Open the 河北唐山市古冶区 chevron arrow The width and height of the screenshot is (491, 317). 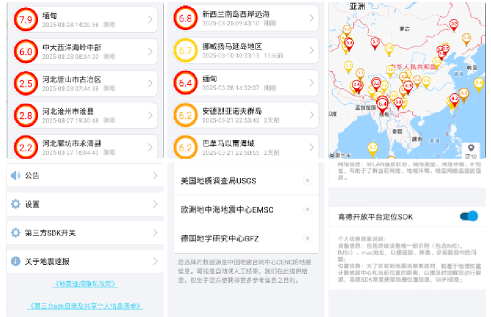(x=150, y=84)
